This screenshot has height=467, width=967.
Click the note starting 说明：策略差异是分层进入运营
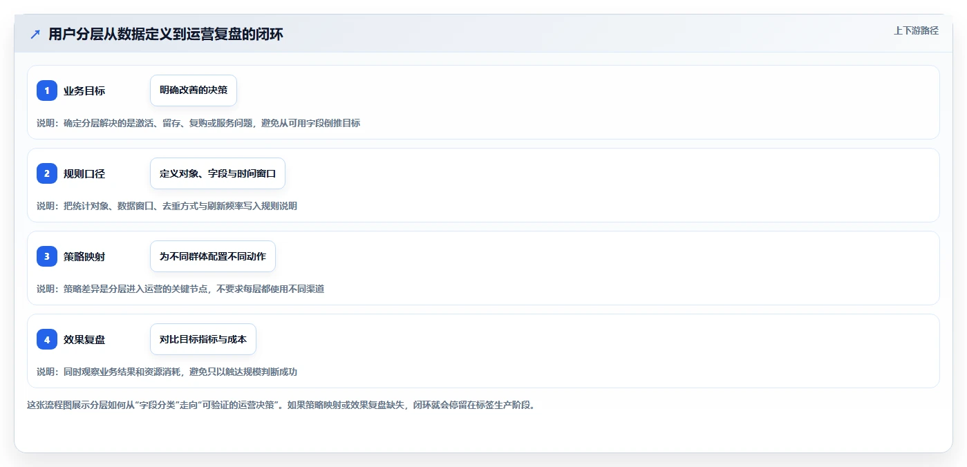tap(180, 289)
